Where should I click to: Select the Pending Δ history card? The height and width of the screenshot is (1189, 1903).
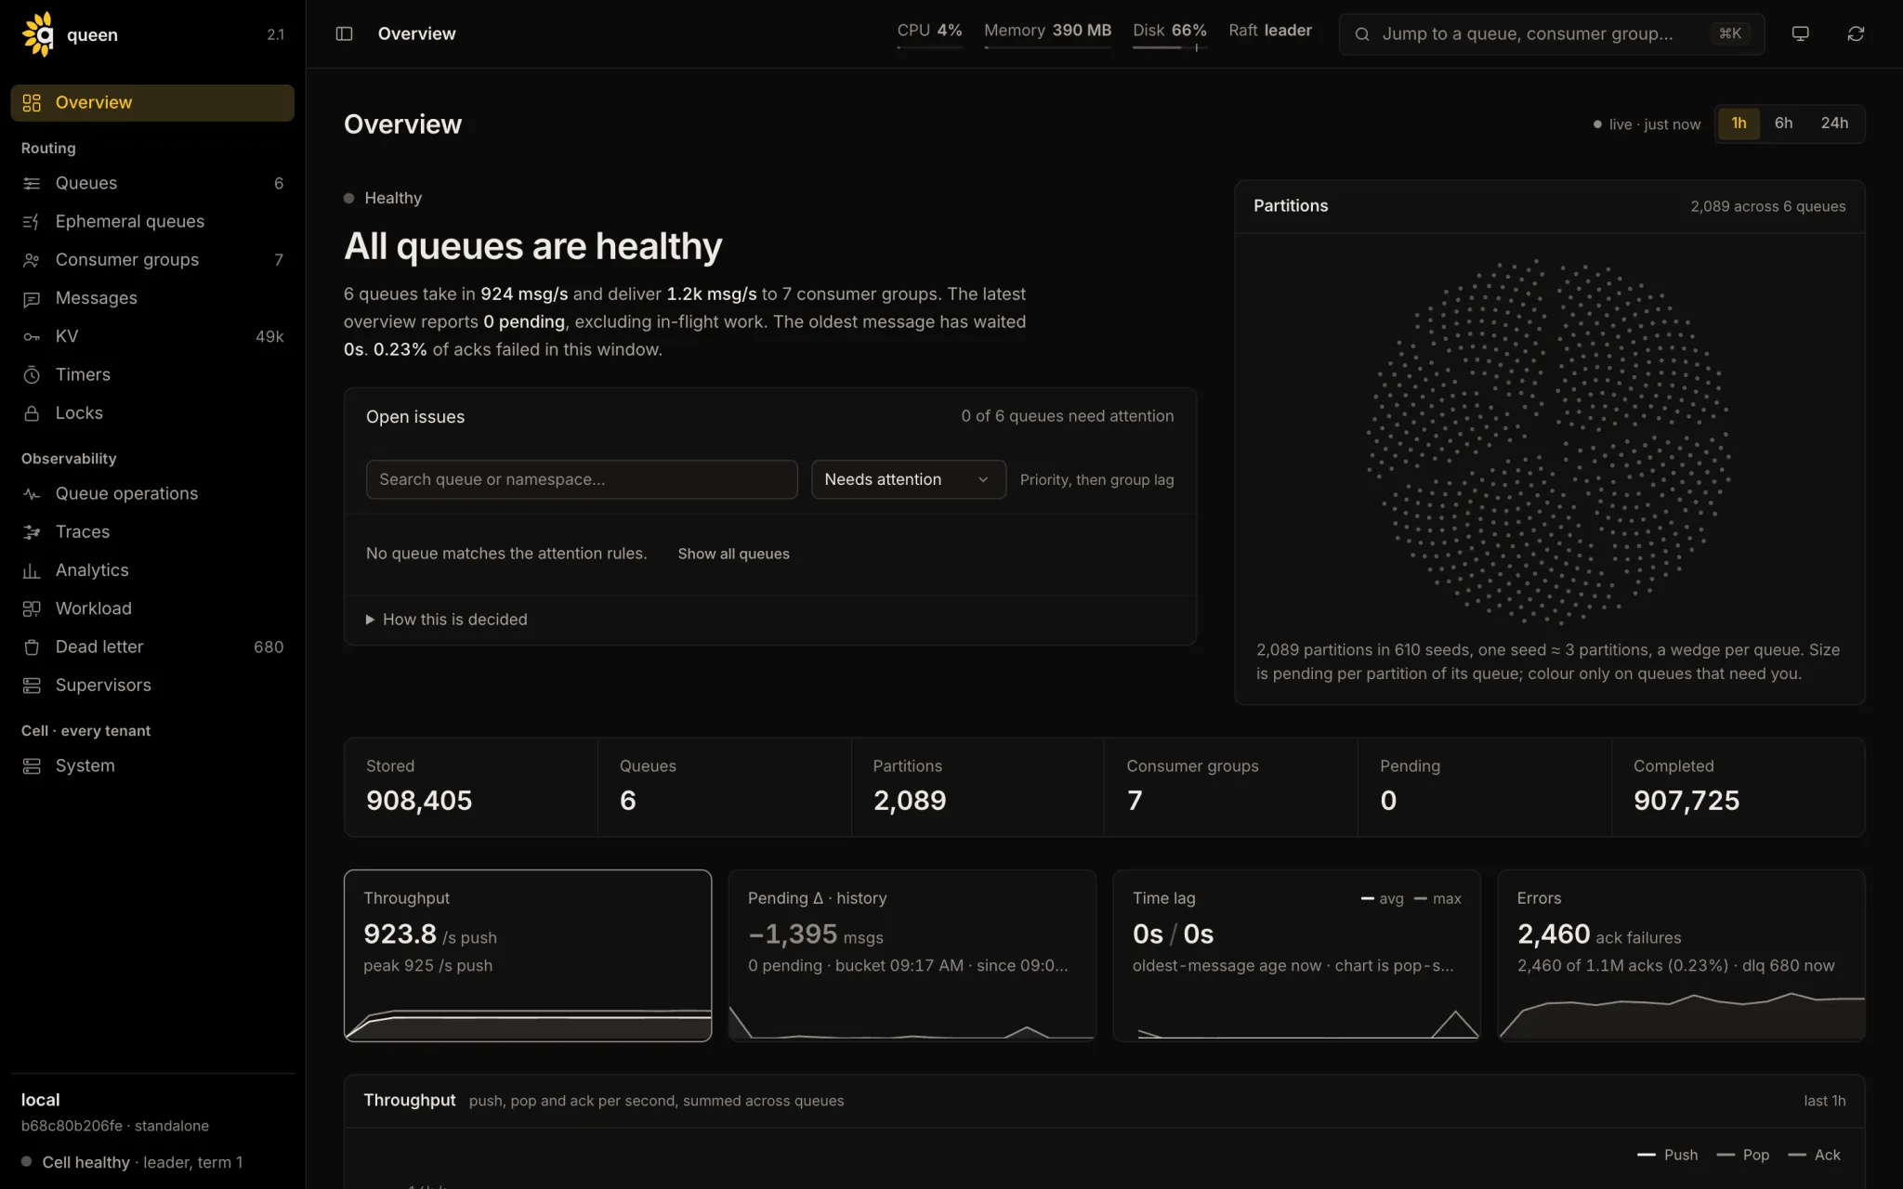[912, 956]
